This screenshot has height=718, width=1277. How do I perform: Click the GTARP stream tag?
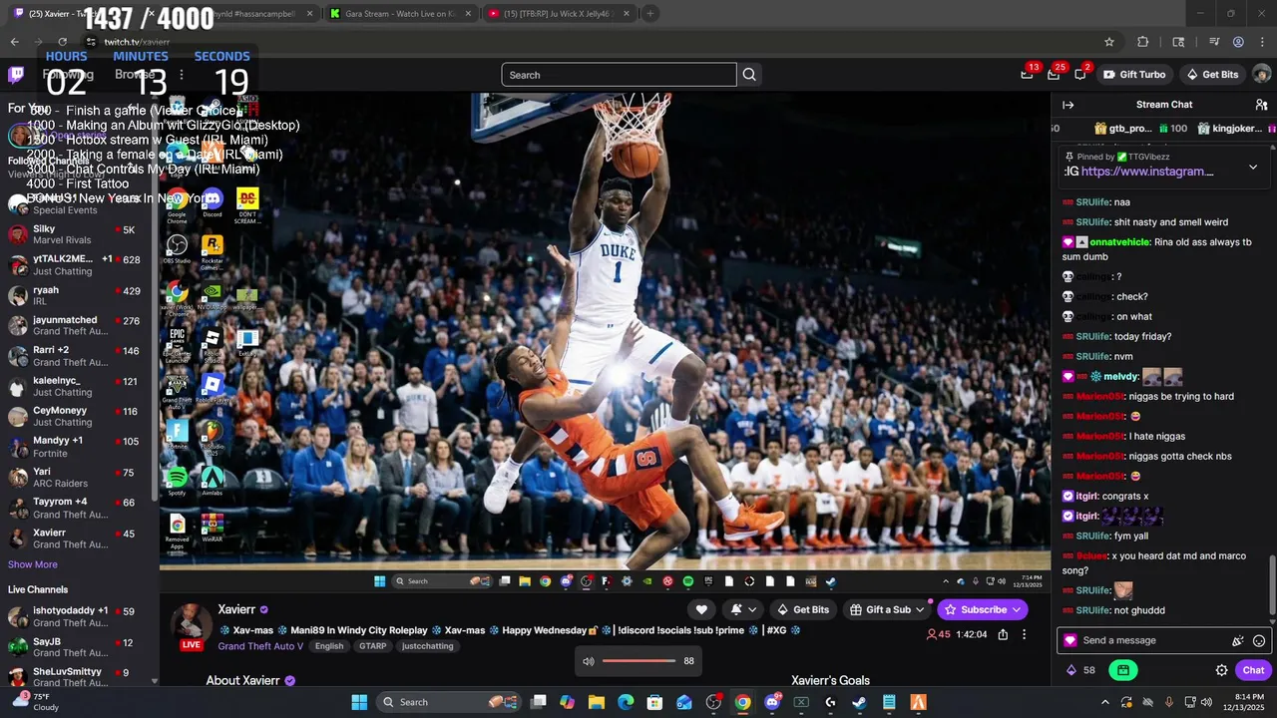pos(372,646)
